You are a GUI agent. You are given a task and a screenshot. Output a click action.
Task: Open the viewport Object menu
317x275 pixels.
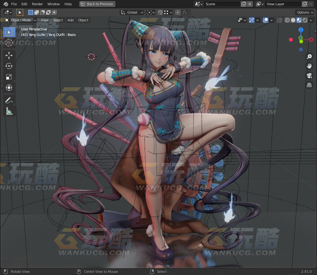point(83,20)
